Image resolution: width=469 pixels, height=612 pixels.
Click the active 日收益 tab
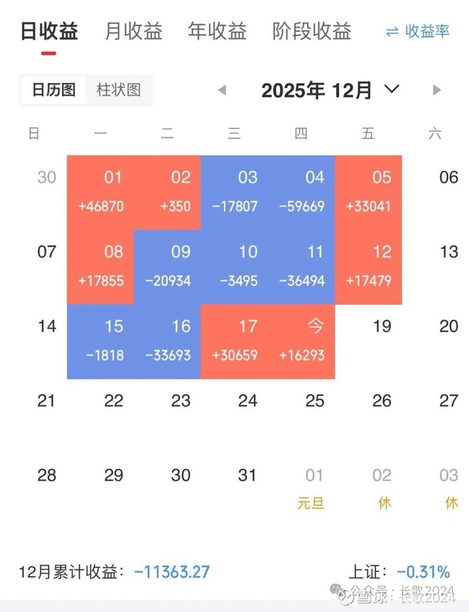(x=46, y=31)
